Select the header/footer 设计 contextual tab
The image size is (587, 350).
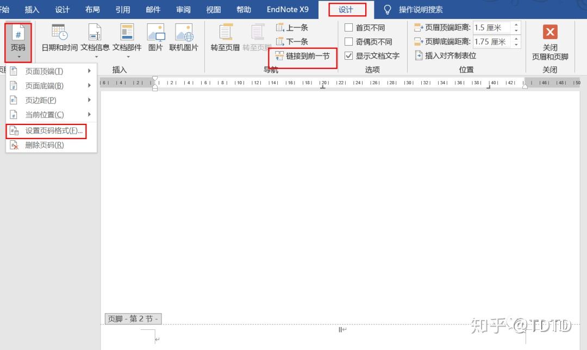[346, 10]
